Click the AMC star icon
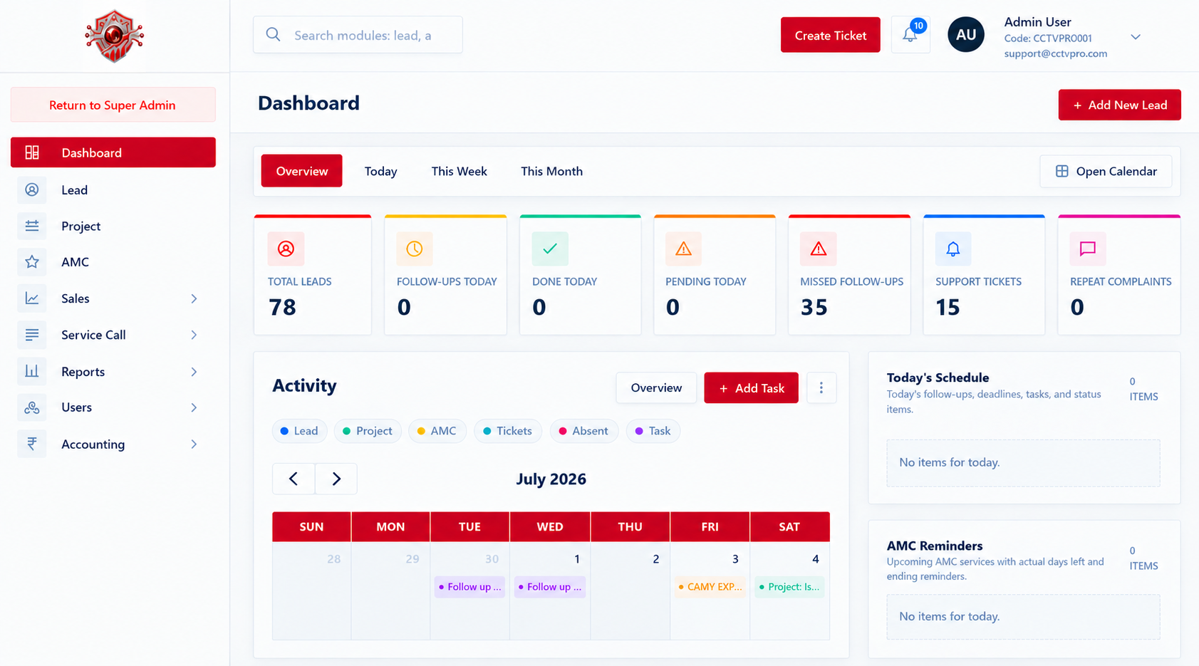 [32, 262]
